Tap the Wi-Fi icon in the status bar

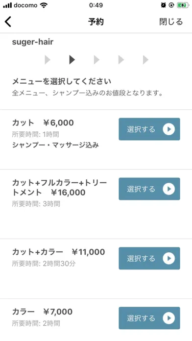44,5
